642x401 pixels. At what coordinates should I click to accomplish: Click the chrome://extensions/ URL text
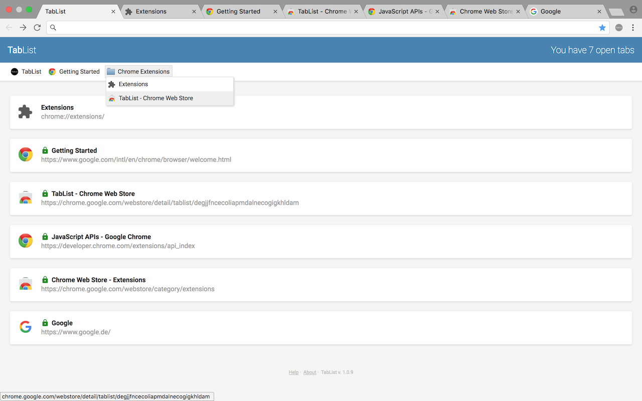click(x=73, y=116)
